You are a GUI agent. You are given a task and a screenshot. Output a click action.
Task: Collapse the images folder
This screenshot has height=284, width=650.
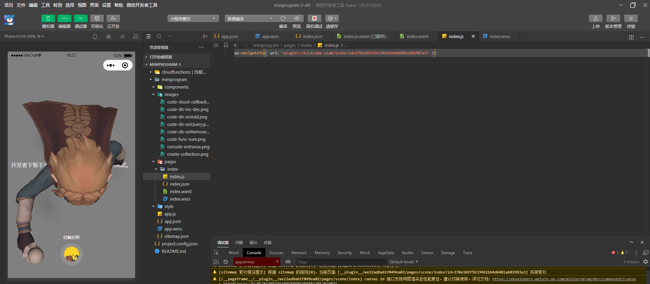[x=177, y=94]
